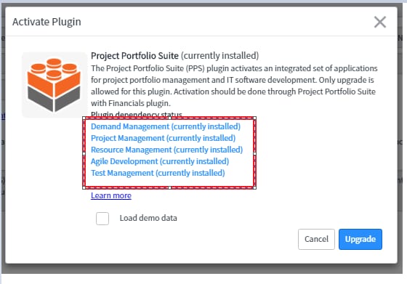The height and width of the screenshot is (284, 407).
Task: Cancel the plugin activation
Action: coord(316,239)
